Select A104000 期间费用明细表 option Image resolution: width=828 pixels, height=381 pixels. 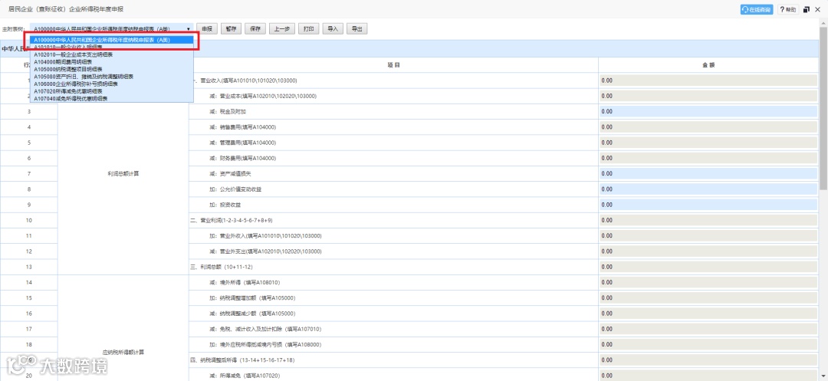click(111, 62)
